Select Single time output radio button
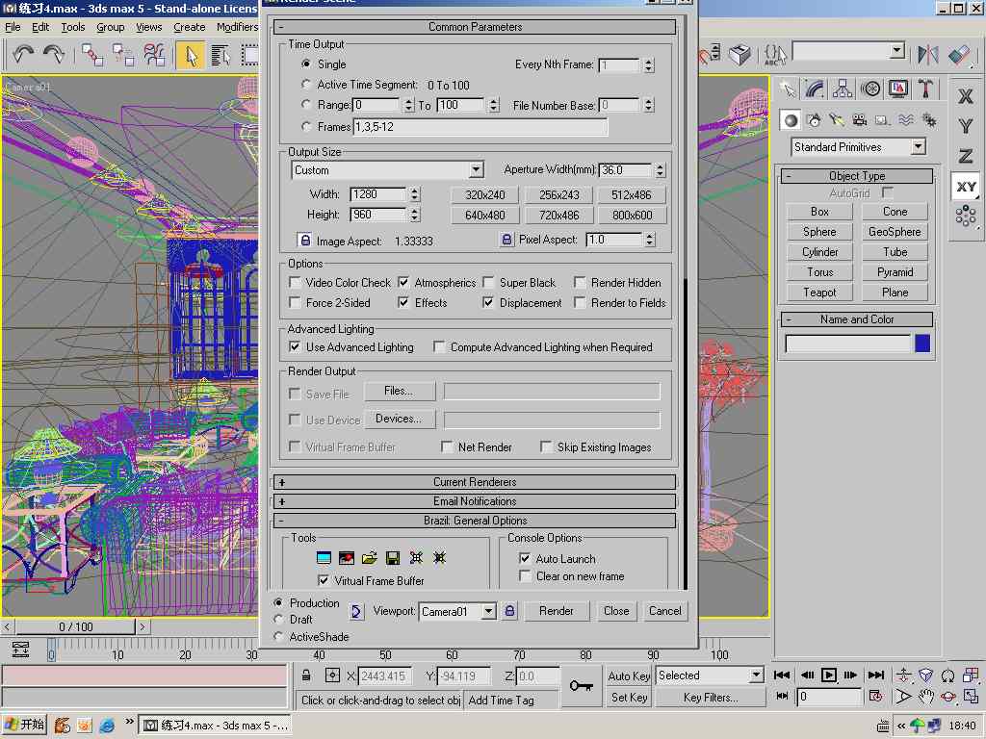Screen dimensions: 986x739 coord(306,64)
